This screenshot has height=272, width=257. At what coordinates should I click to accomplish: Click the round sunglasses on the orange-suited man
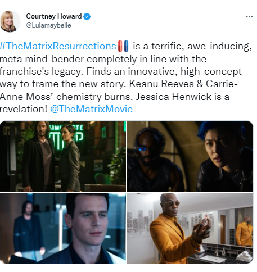(171, 203)
